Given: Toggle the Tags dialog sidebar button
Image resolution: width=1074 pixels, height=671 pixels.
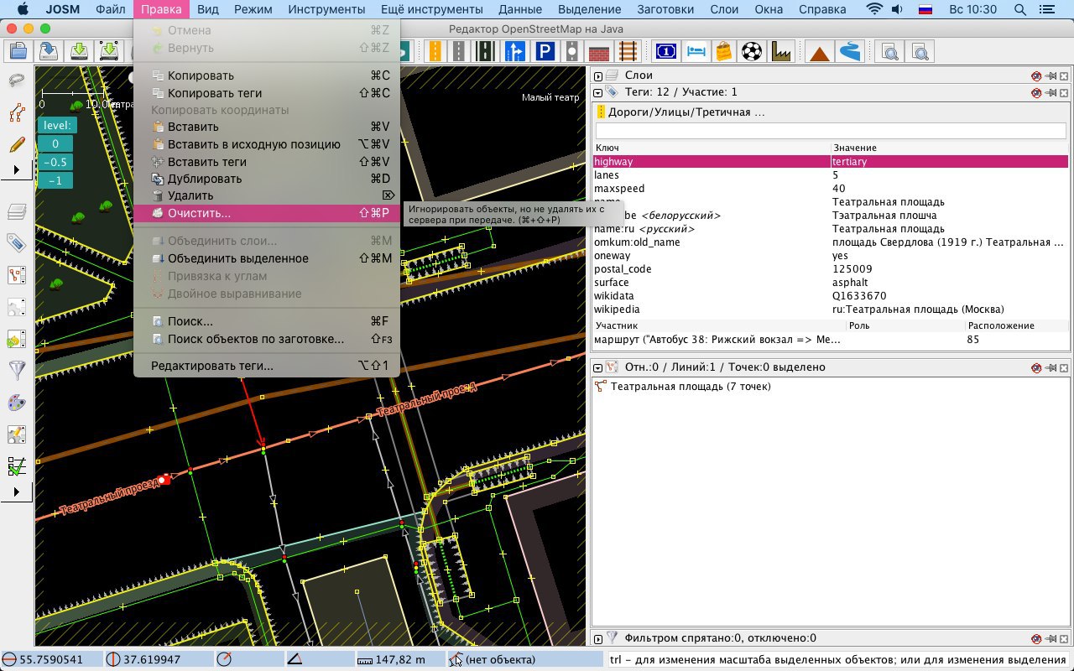Looking at the screenshot, I should pos(17,242).
